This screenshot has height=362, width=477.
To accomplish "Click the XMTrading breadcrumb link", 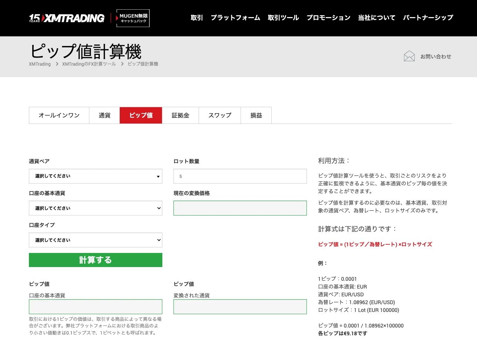I will (40, 64).
